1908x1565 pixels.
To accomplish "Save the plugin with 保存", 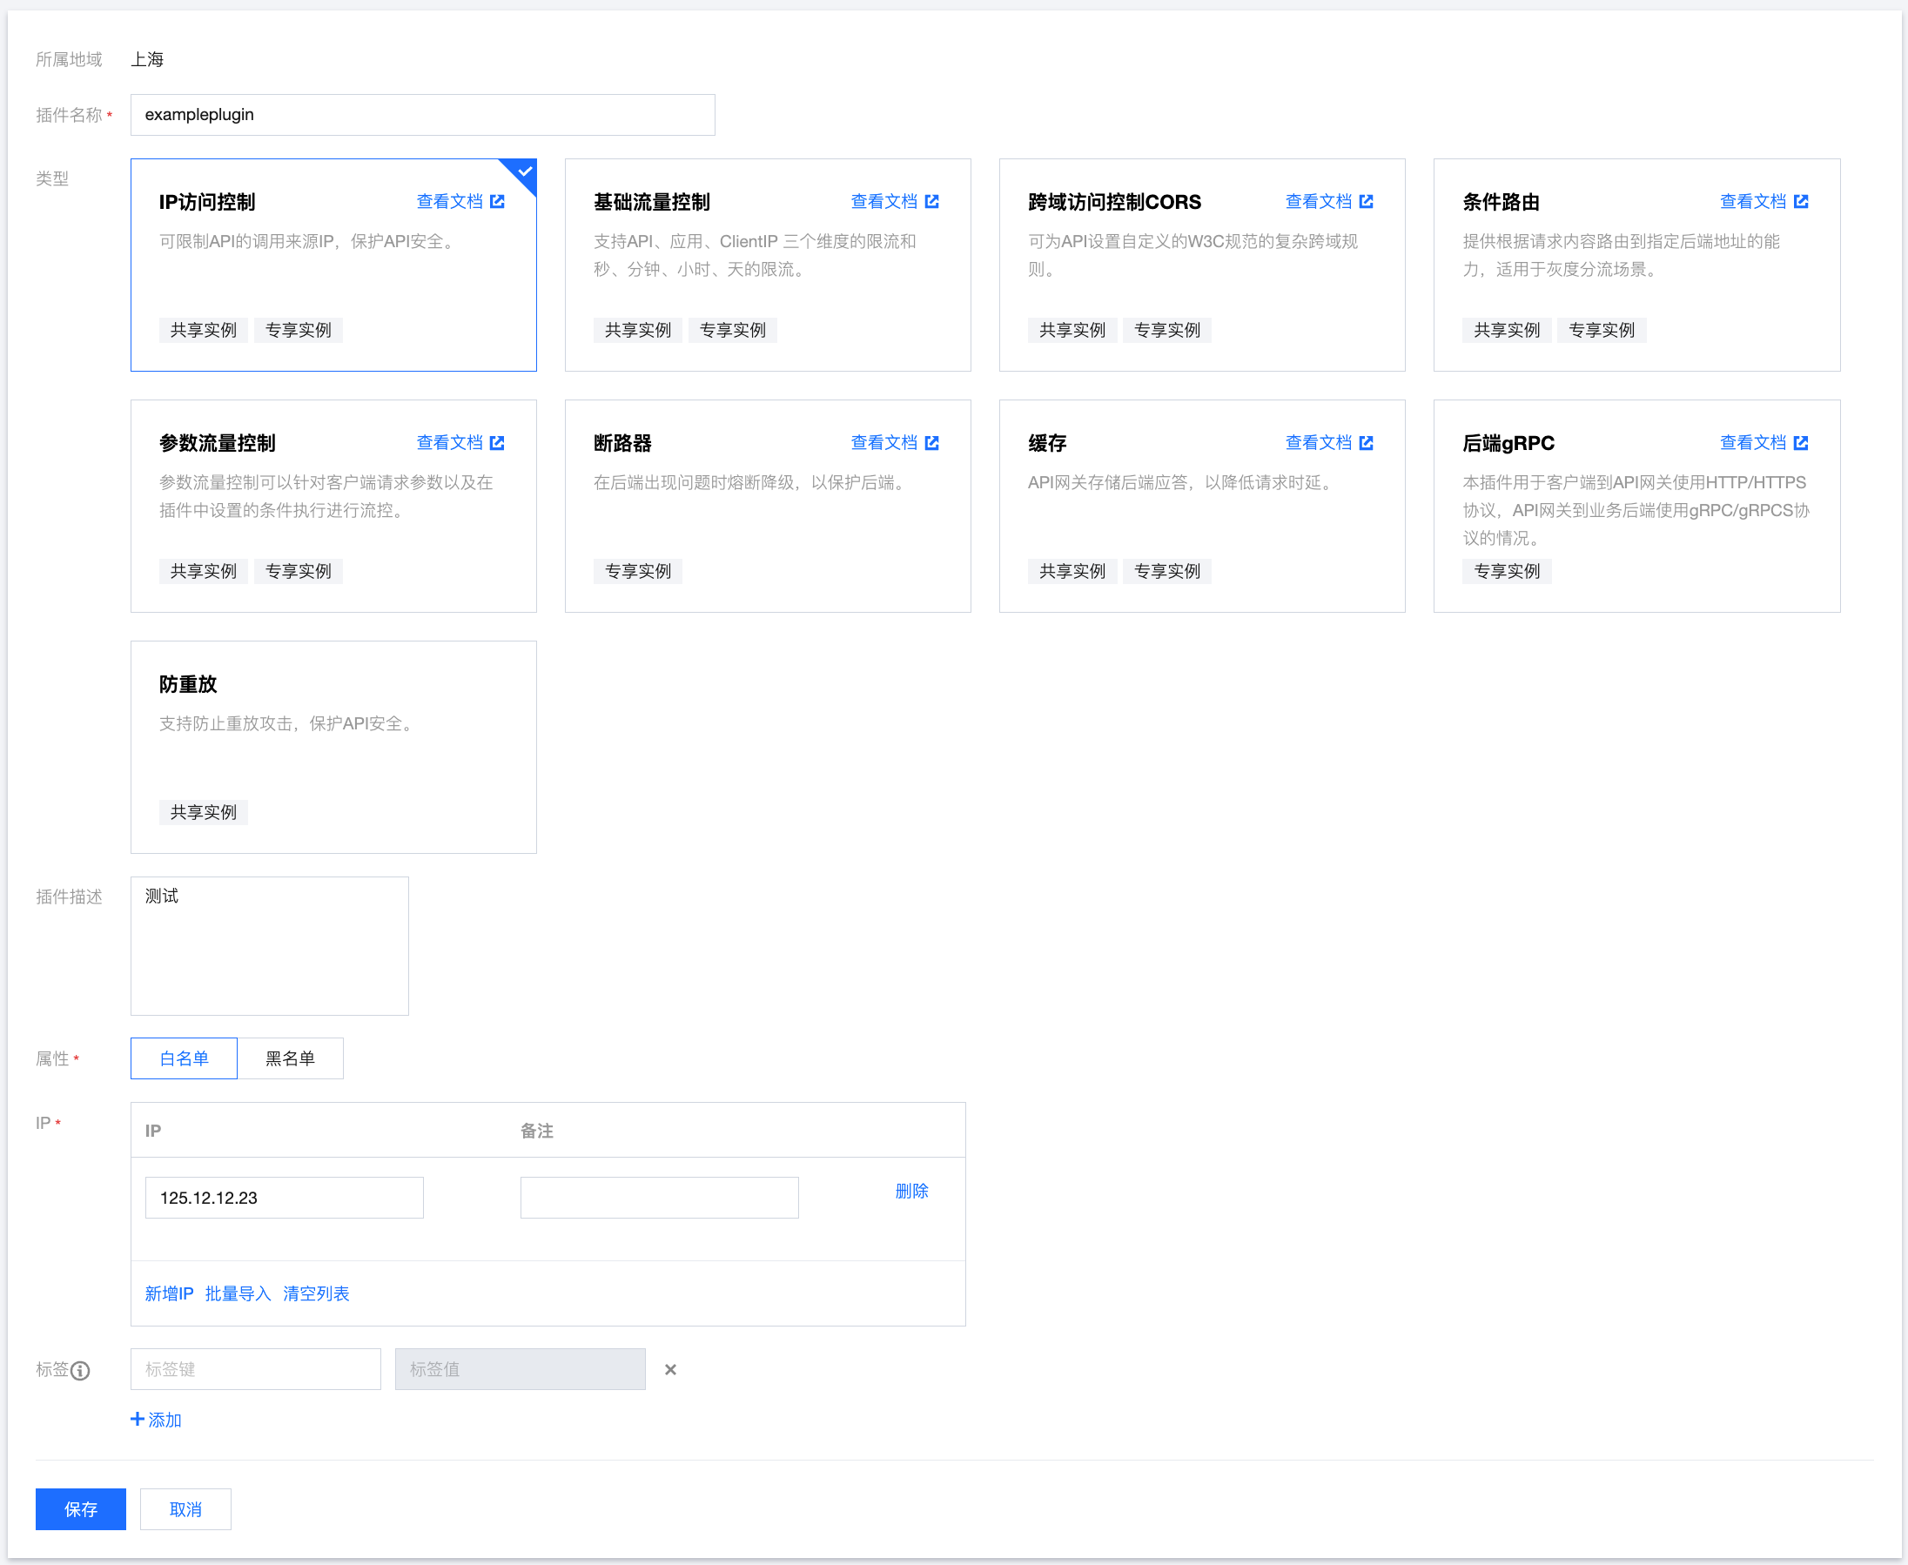I will pyautogui.click(x=81, y=1509).
